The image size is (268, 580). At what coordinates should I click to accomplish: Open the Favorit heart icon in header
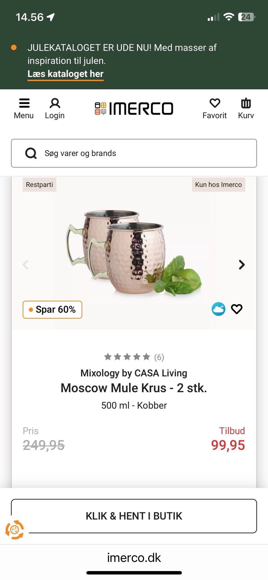[215, 103]
